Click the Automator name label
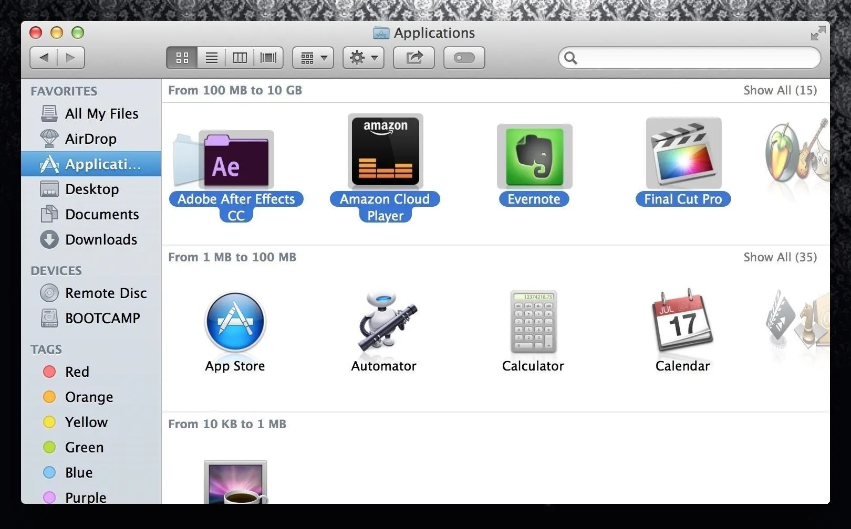Viewport: 851px width, 529px height. (383, 366)
